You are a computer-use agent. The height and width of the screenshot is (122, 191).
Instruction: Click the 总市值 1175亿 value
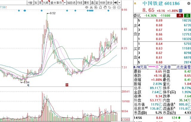click(156, 105)
